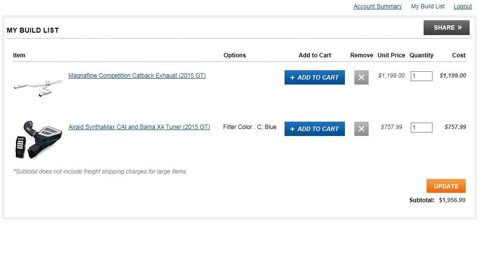
Task: Click the Subtotal: label
Action: tap(422, 200)
